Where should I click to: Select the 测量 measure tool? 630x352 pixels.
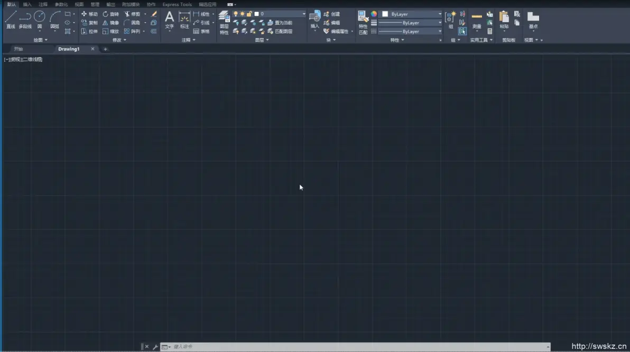click(x=477, y=21)
